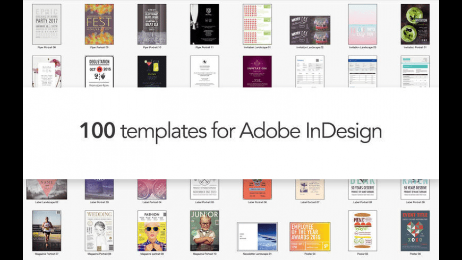Click the 'Label Portrait 06' caption
The width and height of the screenshot is (462, 260).
click(x=257, y=202)
